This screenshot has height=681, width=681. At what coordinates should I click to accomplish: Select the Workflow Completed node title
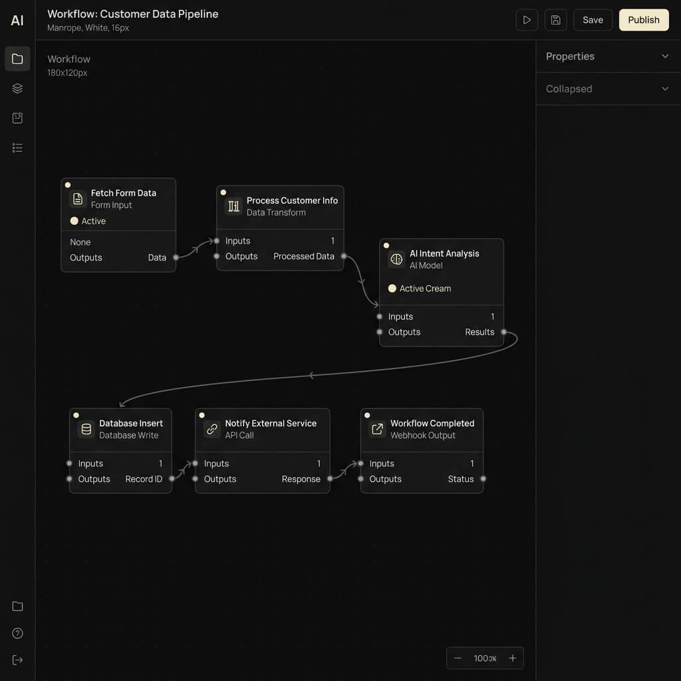[x=432, y=423]
